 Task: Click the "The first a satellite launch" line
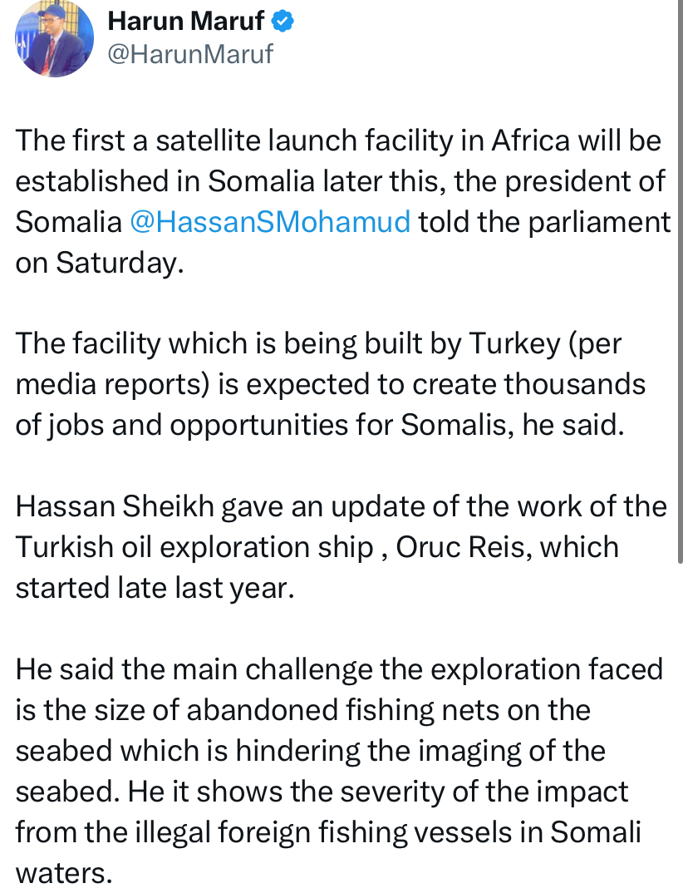coord(338,141)
